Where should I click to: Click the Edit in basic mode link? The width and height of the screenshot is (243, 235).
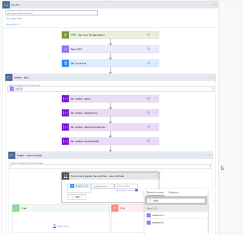point(14,18)
